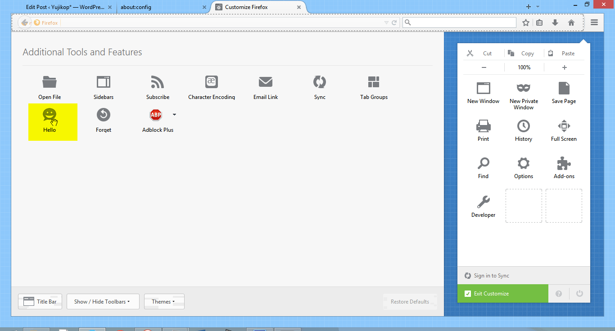Click the home icon
This screenshot has height=331, width=615.
pyautogui.click(x=571, y=22)
